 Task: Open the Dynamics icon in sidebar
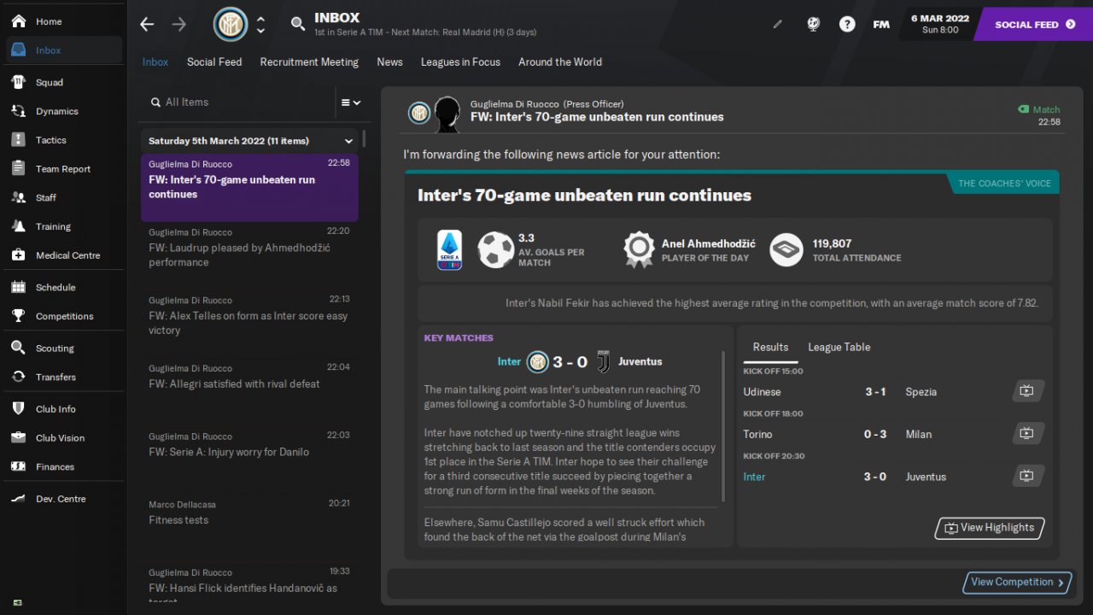coord(18,111)
